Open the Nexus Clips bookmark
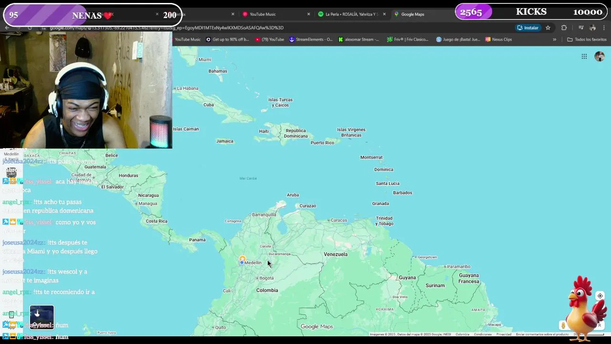 coord(498,40)
